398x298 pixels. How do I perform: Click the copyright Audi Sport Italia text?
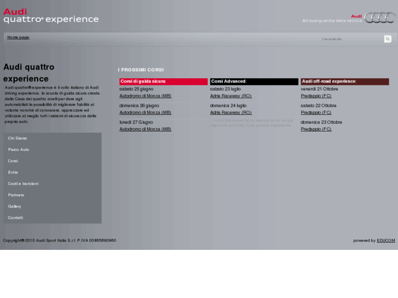click(x=60, y=241)
